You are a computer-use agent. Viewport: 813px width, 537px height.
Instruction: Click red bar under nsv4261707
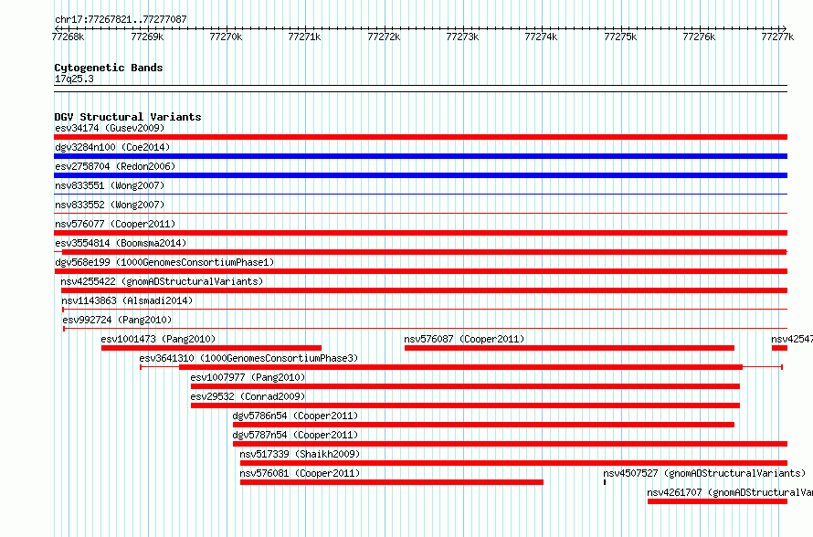(718, 501)
